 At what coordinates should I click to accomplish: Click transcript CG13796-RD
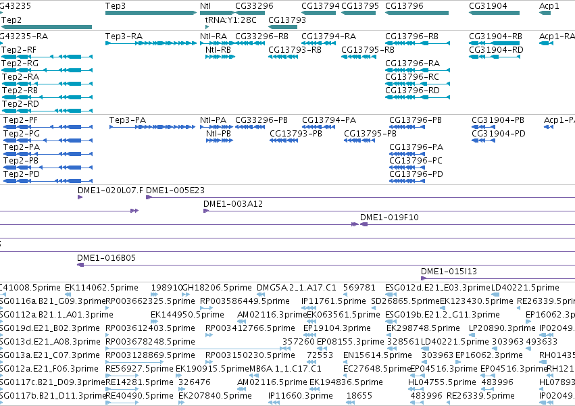tap(418, 97)
